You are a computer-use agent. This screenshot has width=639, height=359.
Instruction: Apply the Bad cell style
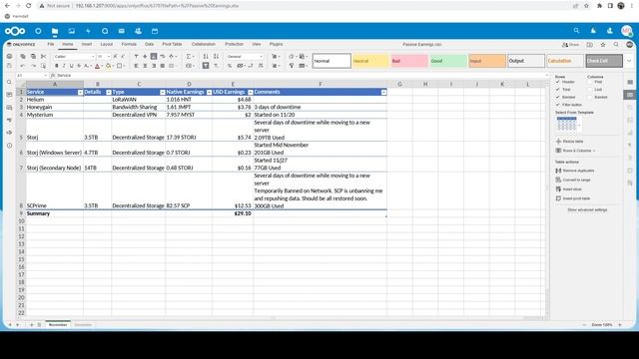point(409,61)
